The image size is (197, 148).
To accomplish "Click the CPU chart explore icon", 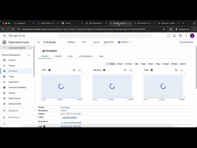I will pyautogui.click(x=79, y=70).
